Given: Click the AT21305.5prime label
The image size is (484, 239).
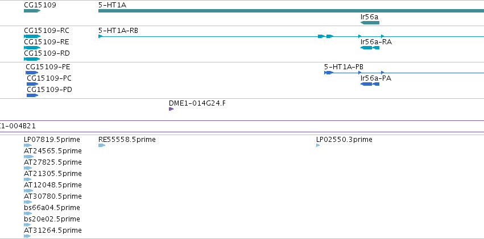Looking at the screenshot, I should [x=53, y=174].
